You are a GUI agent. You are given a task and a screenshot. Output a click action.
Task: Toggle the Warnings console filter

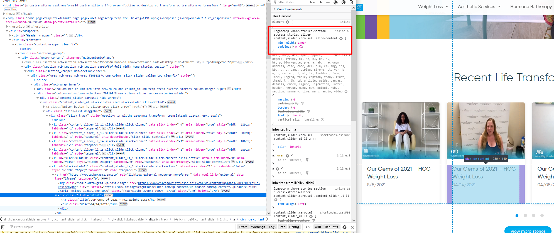(258, 227)
